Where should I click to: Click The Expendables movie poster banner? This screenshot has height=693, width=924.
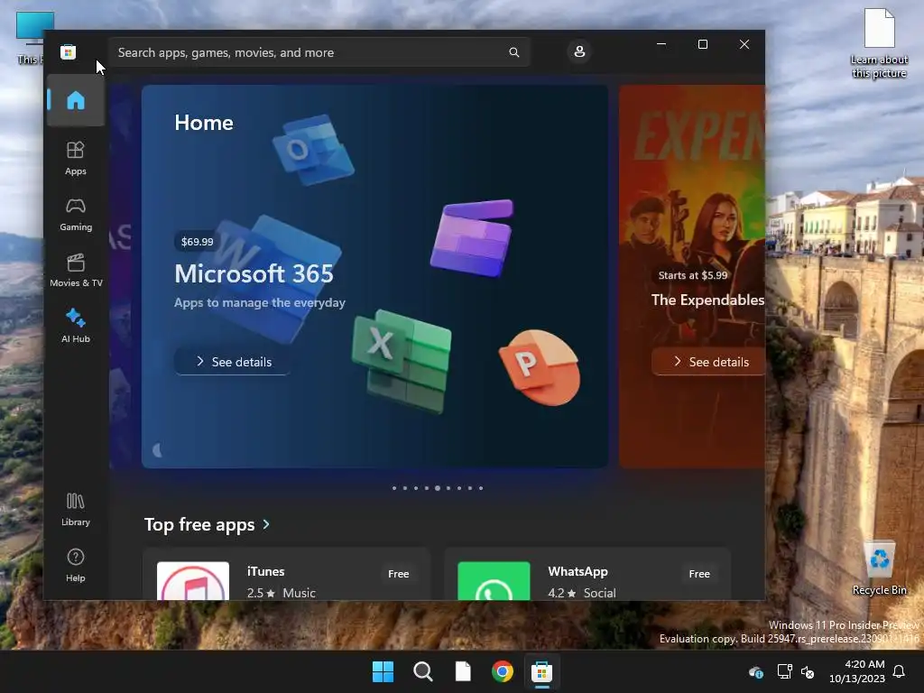tap(692, 276)
